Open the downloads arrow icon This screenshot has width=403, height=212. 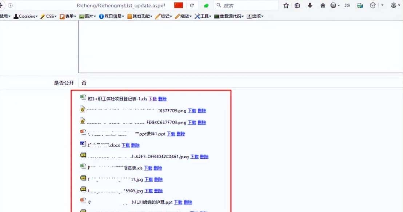(310, 5)
